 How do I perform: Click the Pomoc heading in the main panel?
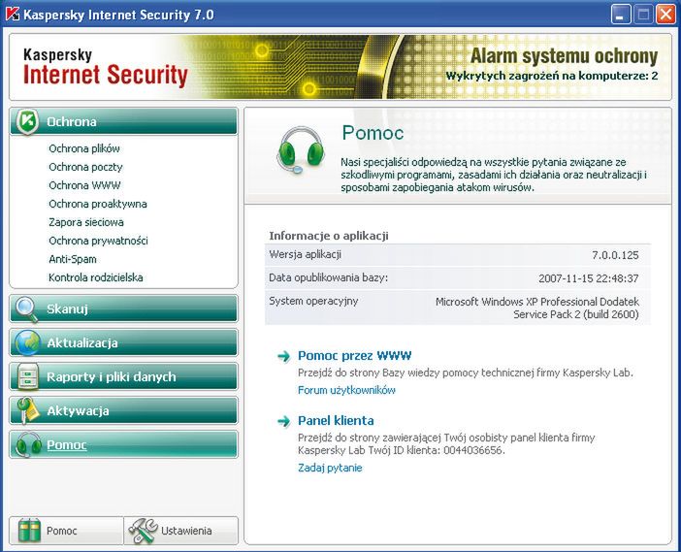(373, 133)
